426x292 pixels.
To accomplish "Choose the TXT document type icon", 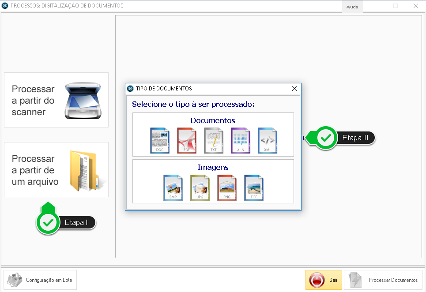I will click(214, 141).
